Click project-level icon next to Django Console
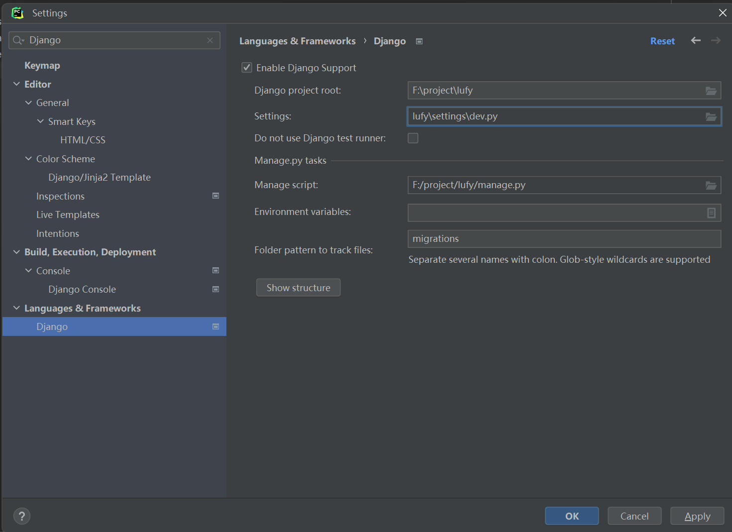Viewport: 732px width, 532px height. click(216, 289)
